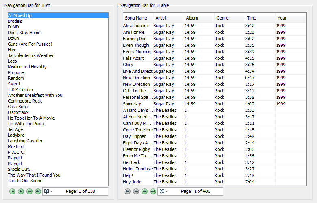Image resolution: width=317 pixels, height=203 pixels.
Task: Select 'Random' list item
Action: point(58,78)
